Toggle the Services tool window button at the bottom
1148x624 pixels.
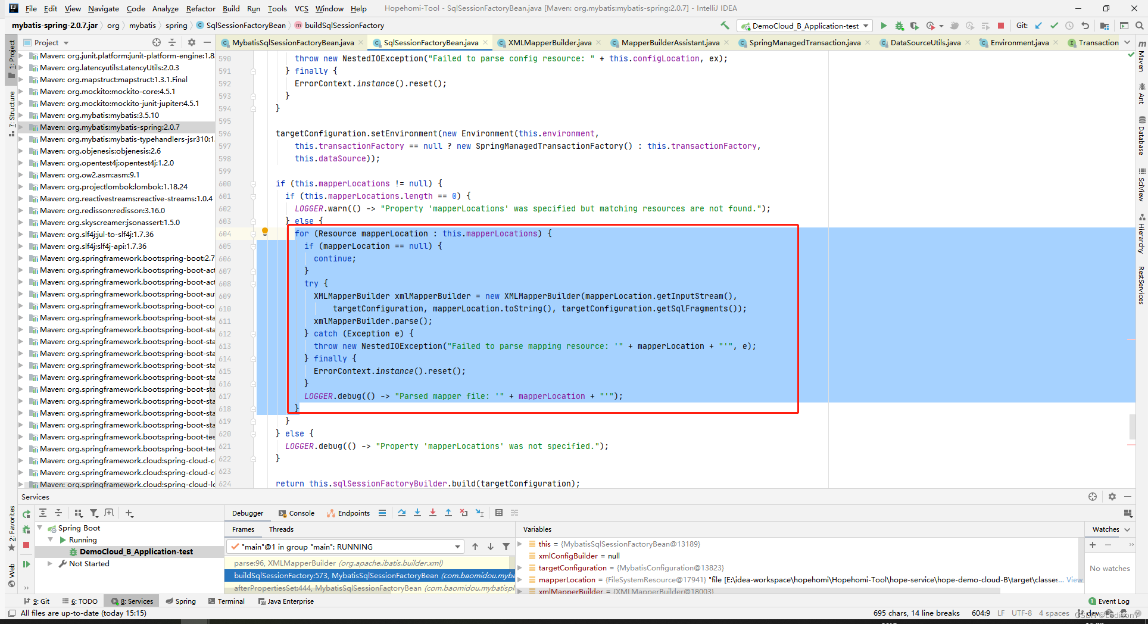(133, 601)
